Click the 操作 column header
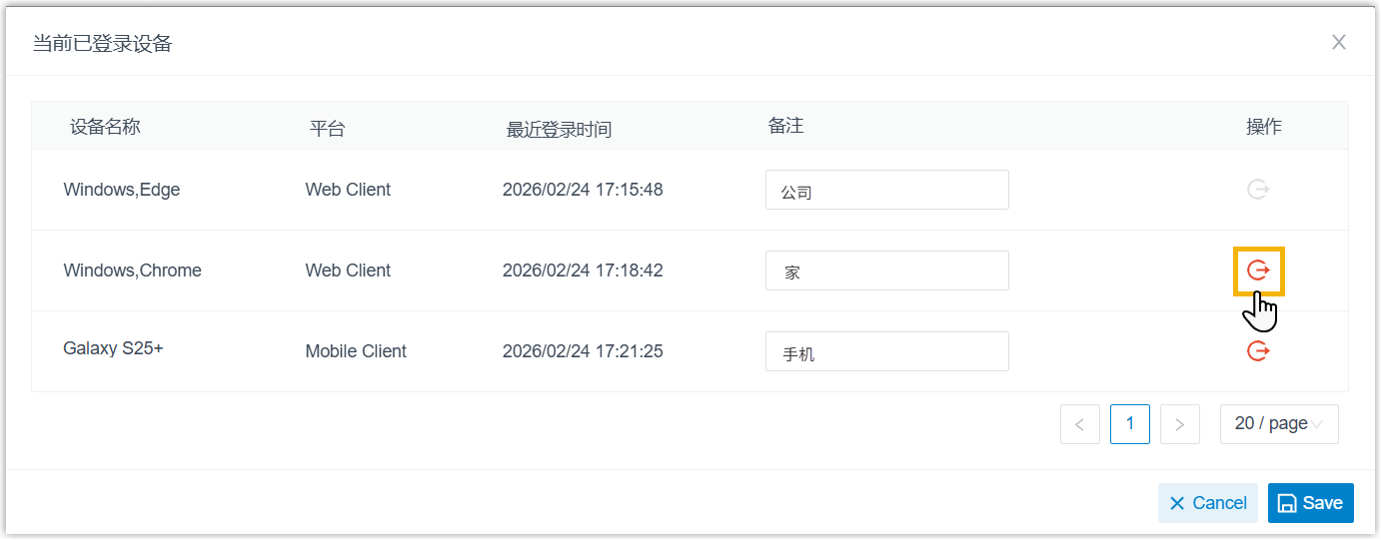 coord(1263,127)
